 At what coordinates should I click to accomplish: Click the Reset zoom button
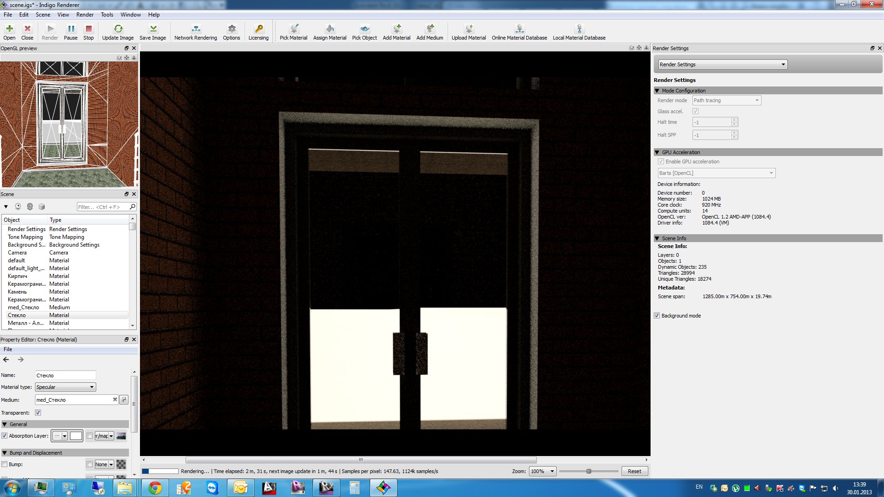coord(634,471)
